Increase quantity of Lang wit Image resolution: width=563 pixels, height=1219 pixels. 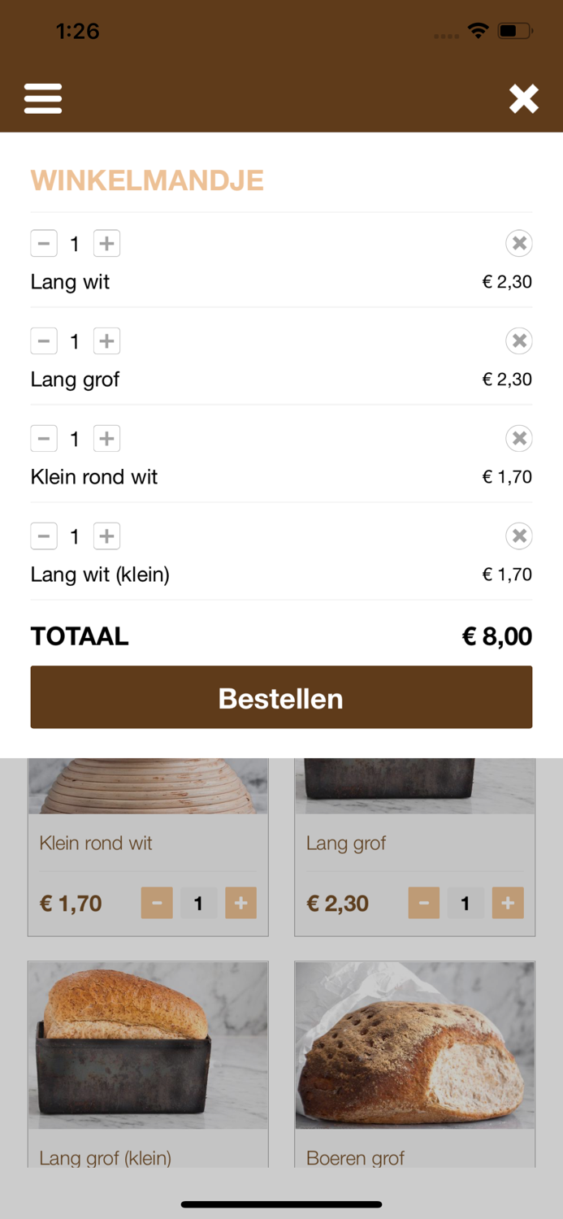click(x=106, y=243)
